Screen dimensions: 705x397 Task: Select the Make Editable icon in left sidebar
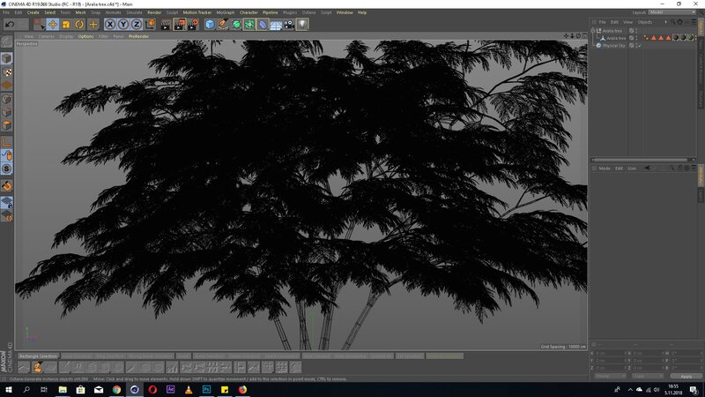6,41
